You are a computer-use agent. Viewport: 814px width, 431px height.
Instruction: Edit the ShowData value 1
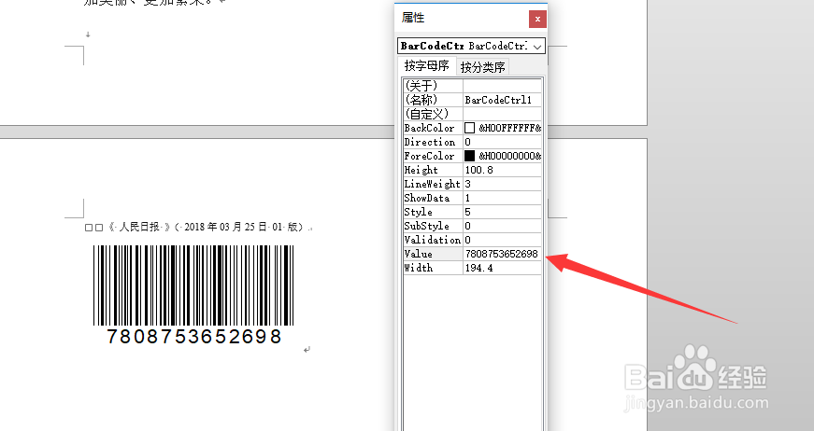pyautogui.click(x=502, y=198)
